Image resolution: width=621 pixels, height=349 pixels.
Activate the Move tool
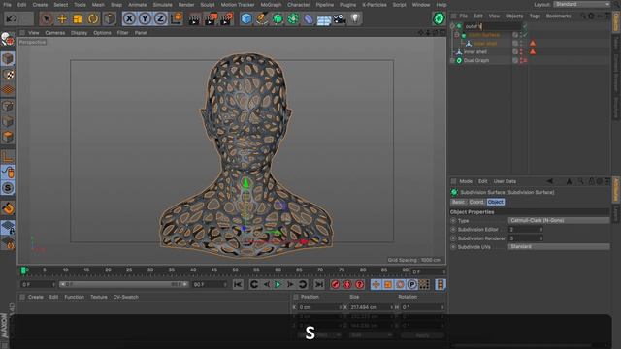[62, 18]
